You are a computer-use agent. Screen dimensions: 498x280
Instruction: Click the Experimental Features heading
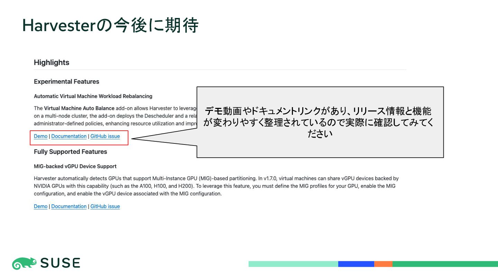point(66,82)
